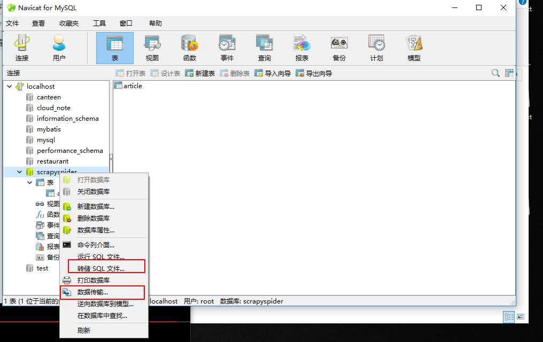Click the detail list view icon at bottom right
Image resolution: width=543 pixels, height=342 pixels.
click(509, 317)
